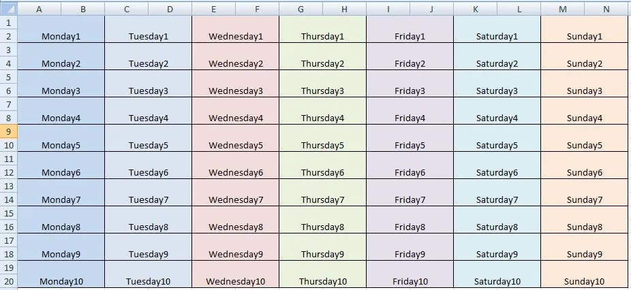Select column N header
This screenshot has width=631, height=290.
coord(606,9)
